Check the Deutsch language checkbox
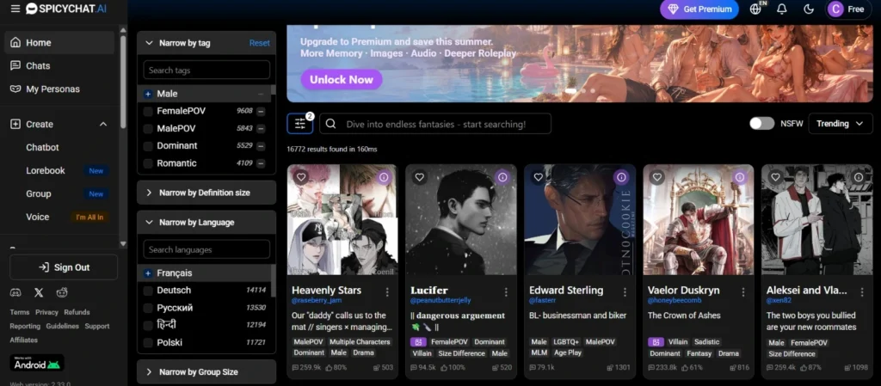This screenshot has width=881, height=386. click(x=148, y=291)
